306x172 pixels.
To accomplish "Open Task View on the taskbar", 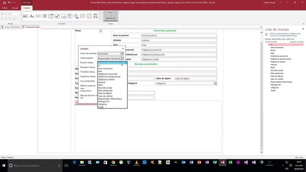I will (x=66, y=166).
